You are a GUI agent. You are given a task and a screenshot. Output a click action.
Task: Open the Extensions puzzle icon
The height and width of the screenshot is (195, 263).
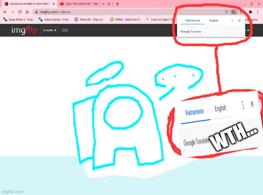[x=251, y=12]
